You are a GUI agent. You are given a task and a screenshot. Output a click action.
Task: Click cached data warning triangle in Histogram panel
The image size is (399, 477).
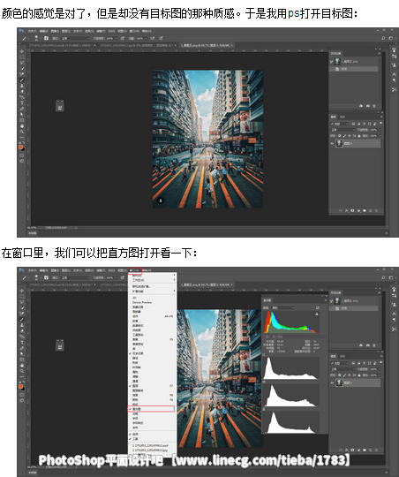pos(317,314)
